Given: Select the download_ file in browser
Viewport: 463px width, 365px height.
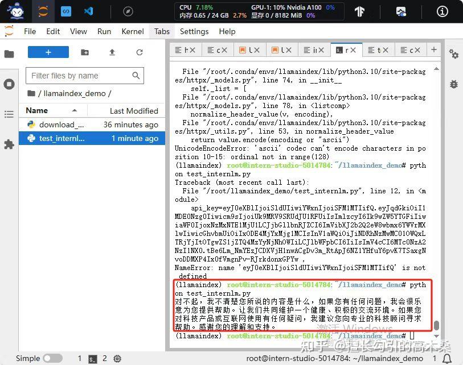Looking at the screenshot, I should pos(92,125).
